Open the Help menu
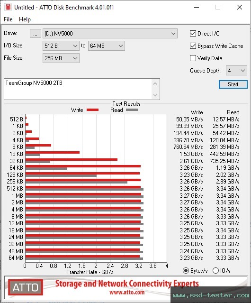The height and width of the screenshot is (303, 251). (x=25, y=19)
